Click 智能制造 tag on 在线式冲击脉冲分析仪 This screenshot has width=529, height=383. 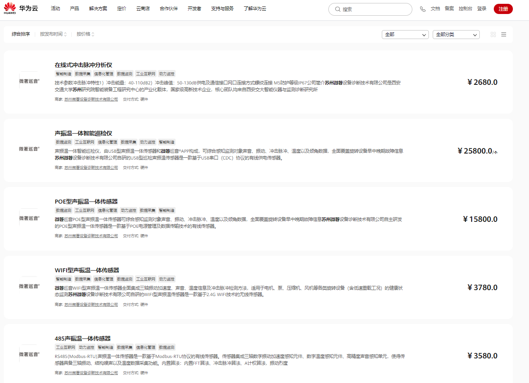click(64, 74)
